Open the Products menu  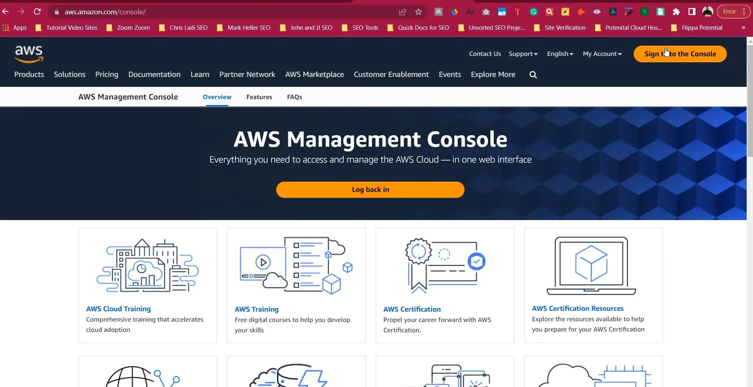click(x=29, y=75)
